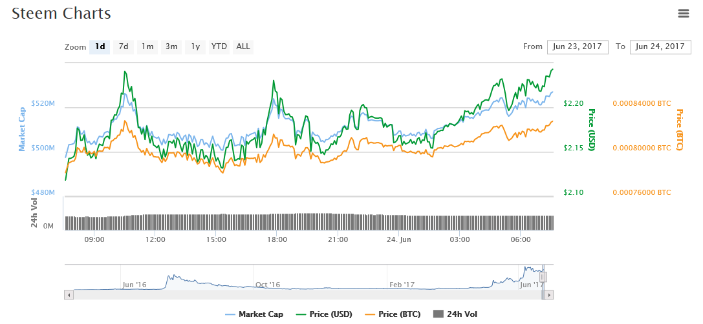Click the navigator scrollbar track
The width and height of the screenshot is (703, 324).
[304, 295]
